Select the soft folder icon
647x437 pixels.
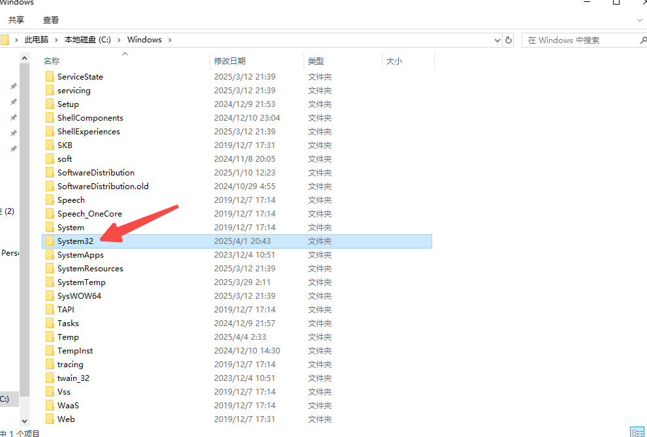[x=50, y=158]
